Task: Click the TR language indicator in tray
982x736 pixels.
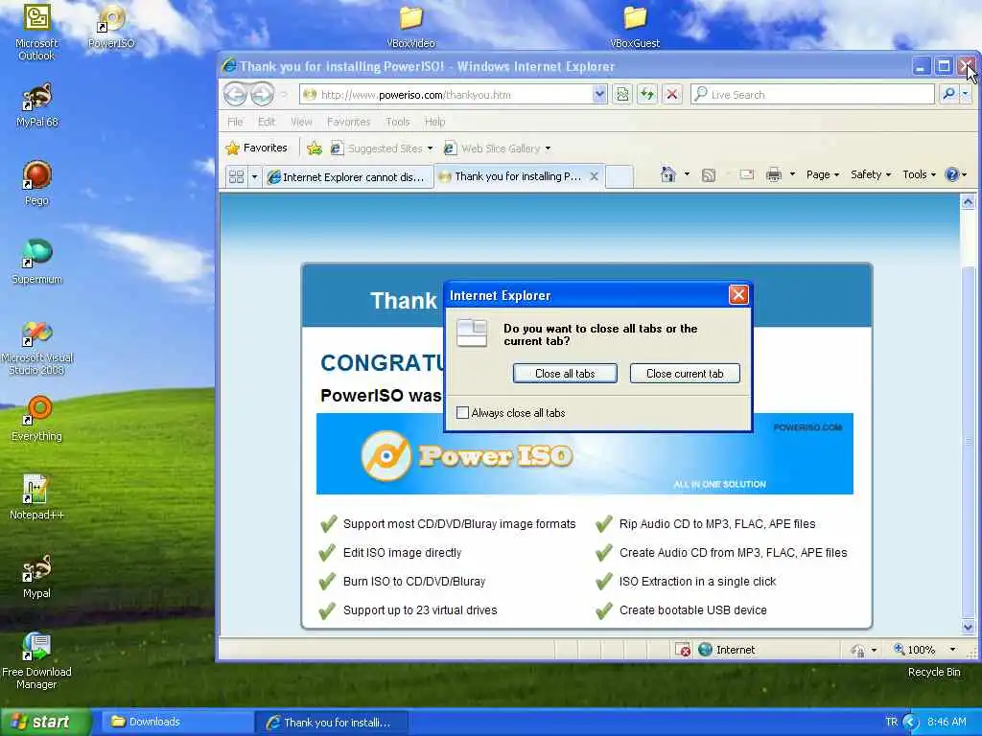Action: (x=891, y=722)
